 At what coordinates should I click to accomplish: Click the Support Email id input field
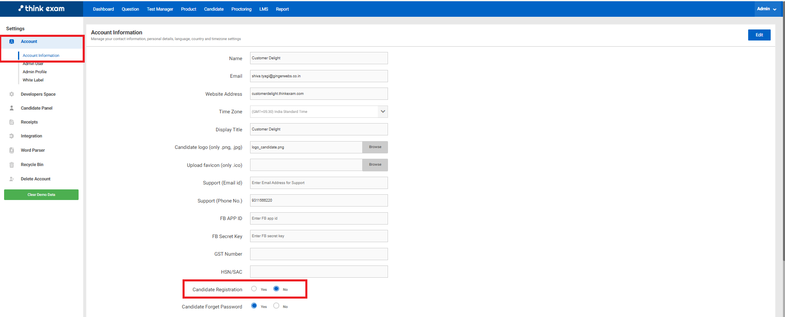[318, 183]
